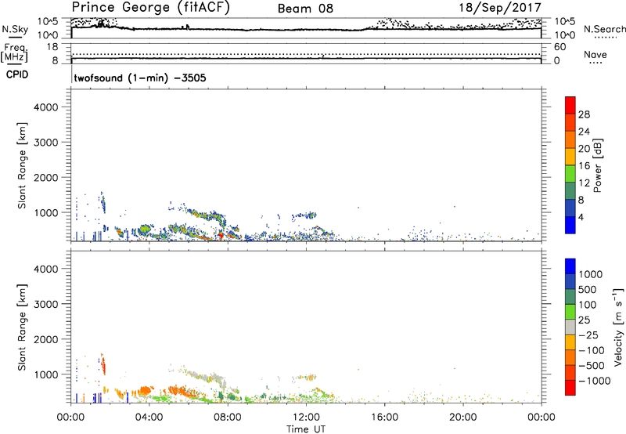Click the red-orange velocity streak near 01:40 UT
Screen dimensions: 626x434
tap(103, 364)
